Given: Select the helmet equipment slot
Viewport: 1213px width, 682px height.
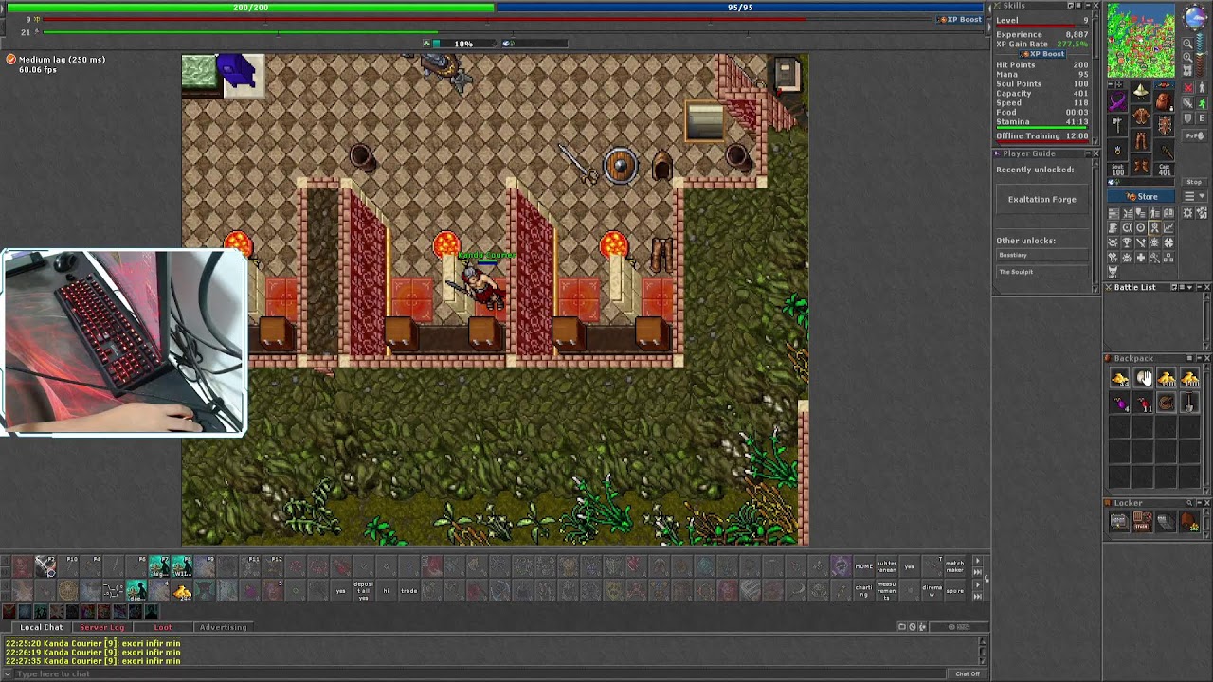Looking at the screenshot, I should point(1141,91).
